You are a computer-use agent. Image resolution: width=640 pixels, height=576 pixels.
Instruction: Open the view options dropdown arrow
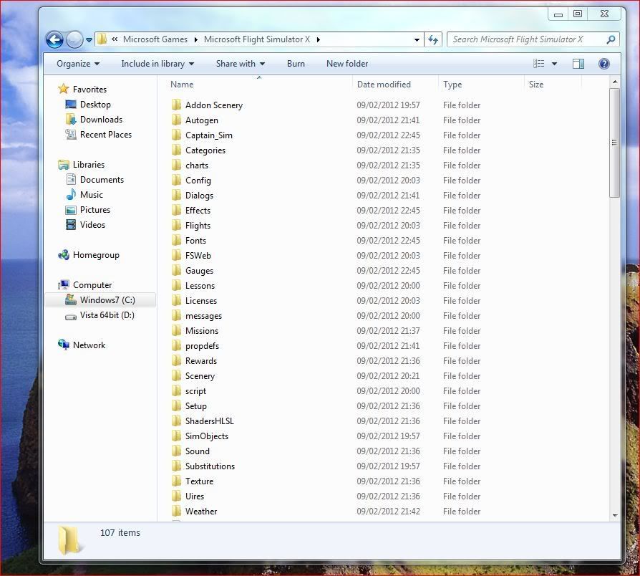[x=554, y=64]
